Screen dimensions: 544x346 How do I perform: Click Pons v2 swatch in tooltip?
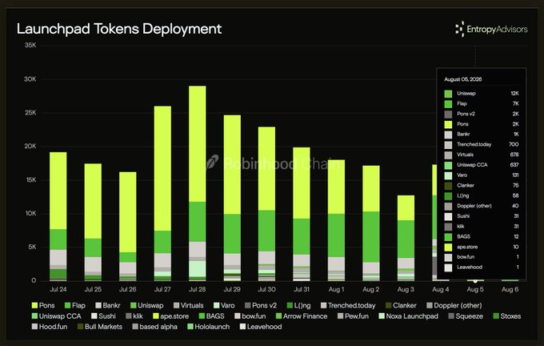tap(448, 114)
